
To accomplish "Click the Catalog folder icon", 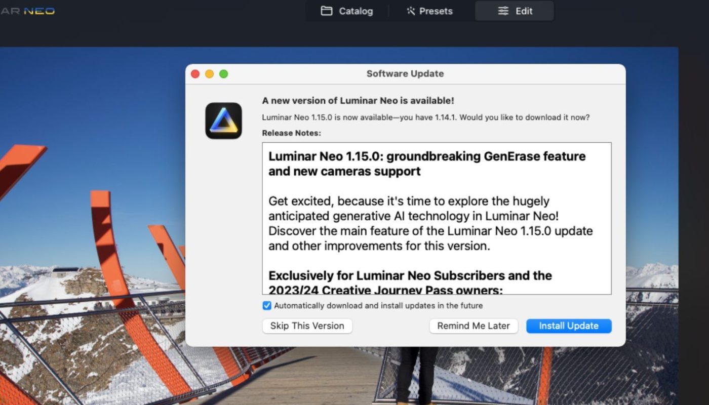I will point(327,11).
